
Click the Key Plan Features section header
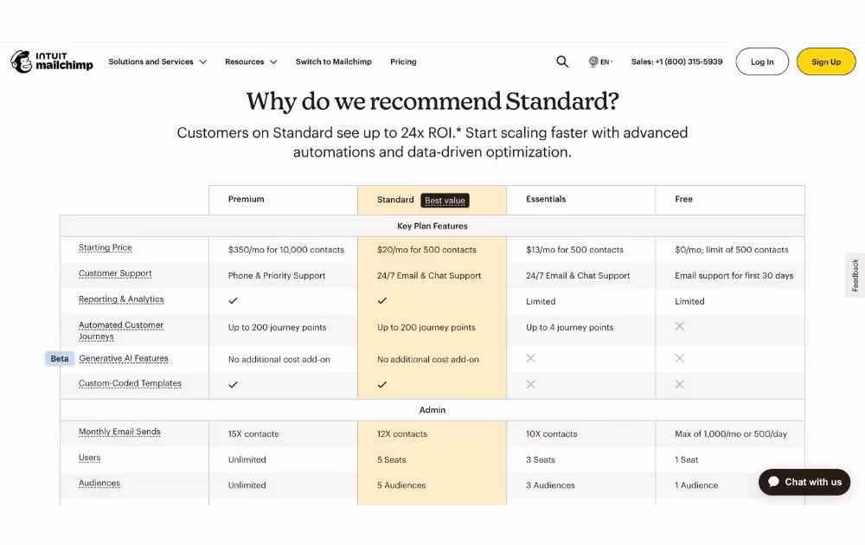(x=432, y=226)
